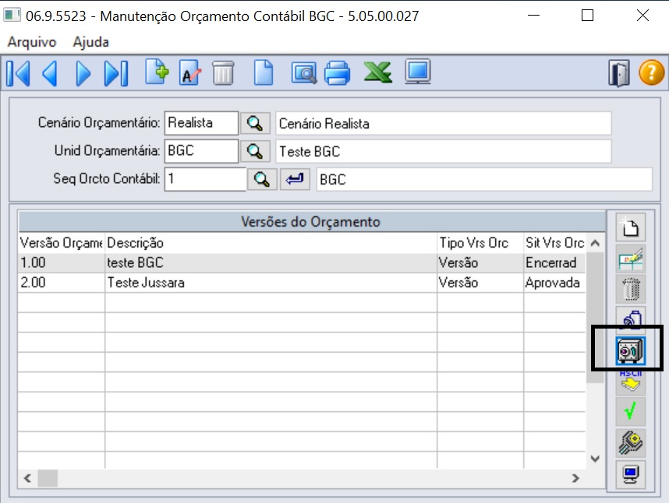This screenshot has width=669, height=503.
Task: Click the blue return arrow button
Action: click(295, 179)
